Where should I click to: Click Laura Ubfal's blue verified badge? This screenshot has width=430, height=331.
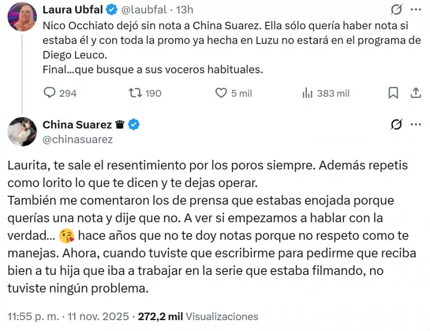pyautogui.click(x=111, y=9)
